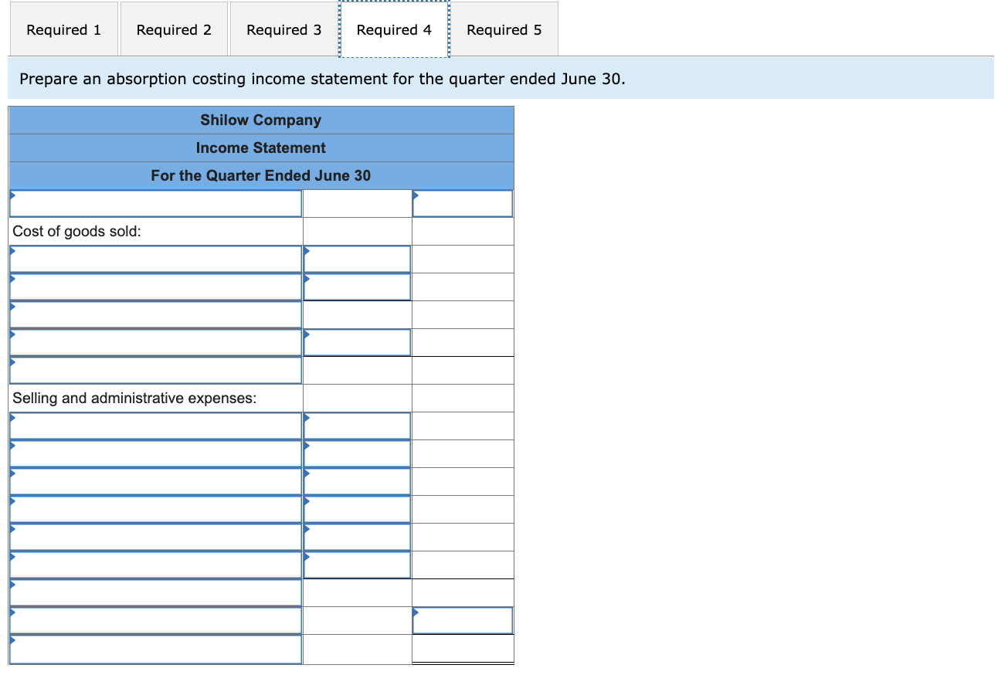
Task: Click 'For the Quarter Ended June 30' header
Action: pos(261,176)
